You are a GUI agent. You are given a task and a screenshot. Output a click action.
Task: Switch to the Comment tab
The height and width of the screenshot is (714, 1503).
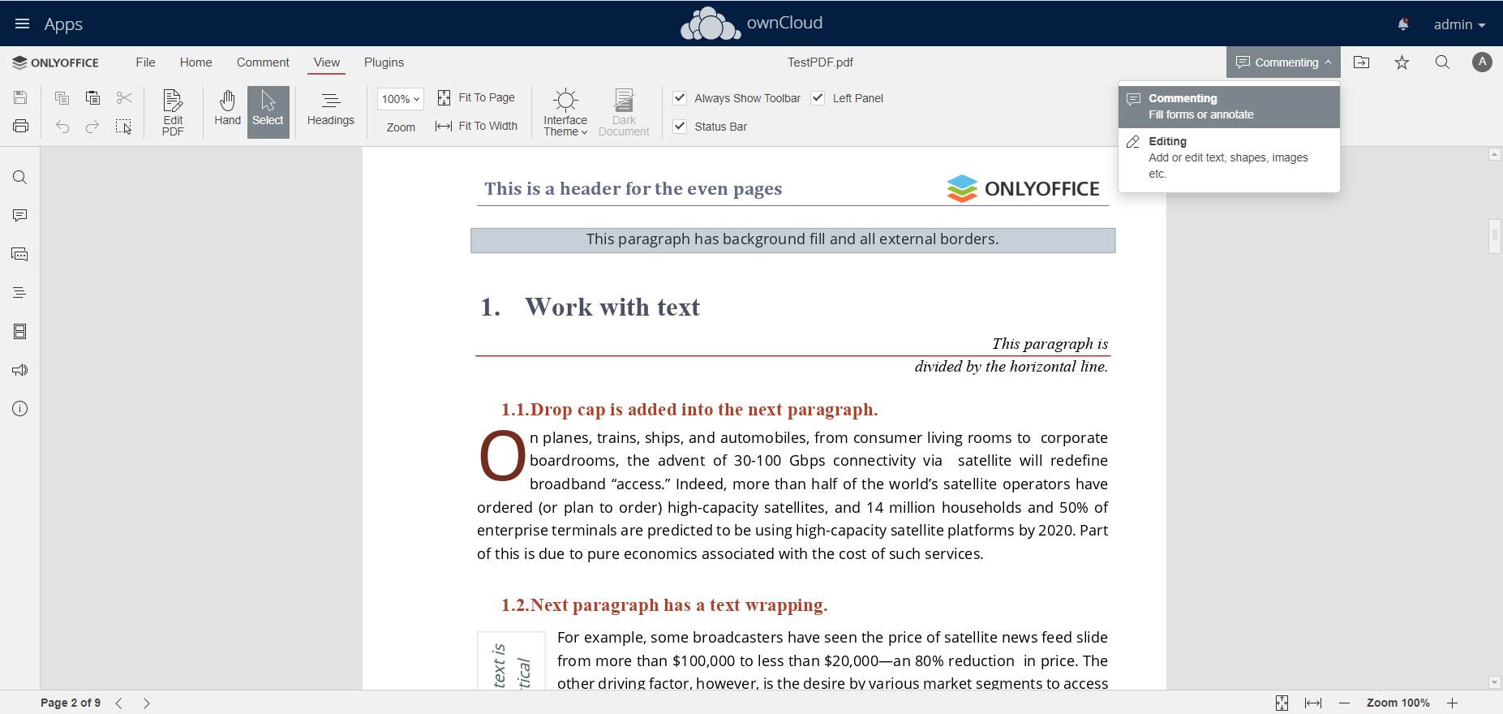coord(263,62)
